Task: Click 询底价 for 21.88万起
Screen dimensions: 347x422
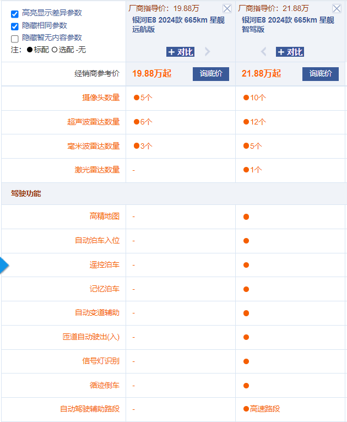Action: pyautogui.click(x=321, y=74)
